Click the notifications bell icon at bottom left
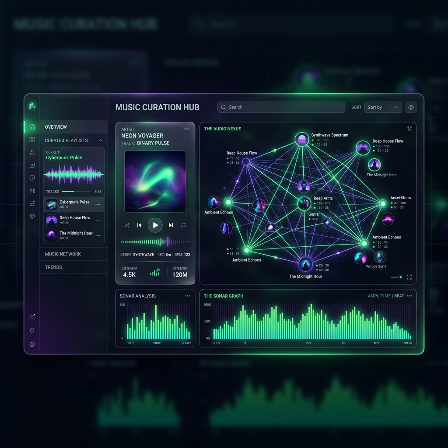The height and width of the screenshot is (448, 448). 32,330
